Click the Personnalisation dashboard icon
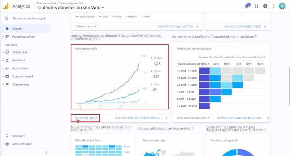The image size is (290, 156). click(x=7, y=37)
